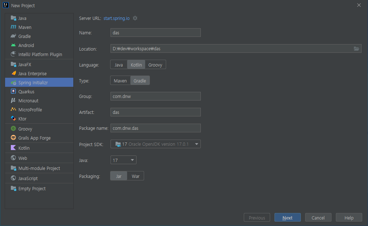Click the Multi-module Project folder icon
Screen dimensions: 368x226
coord(13,168)
